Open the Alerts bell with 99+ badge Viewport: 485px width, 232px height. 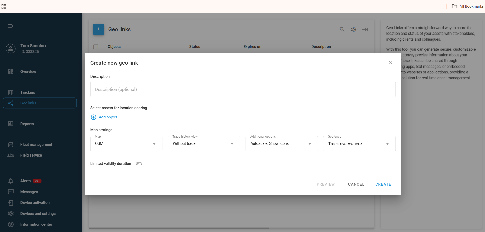[x=11, y=181]
